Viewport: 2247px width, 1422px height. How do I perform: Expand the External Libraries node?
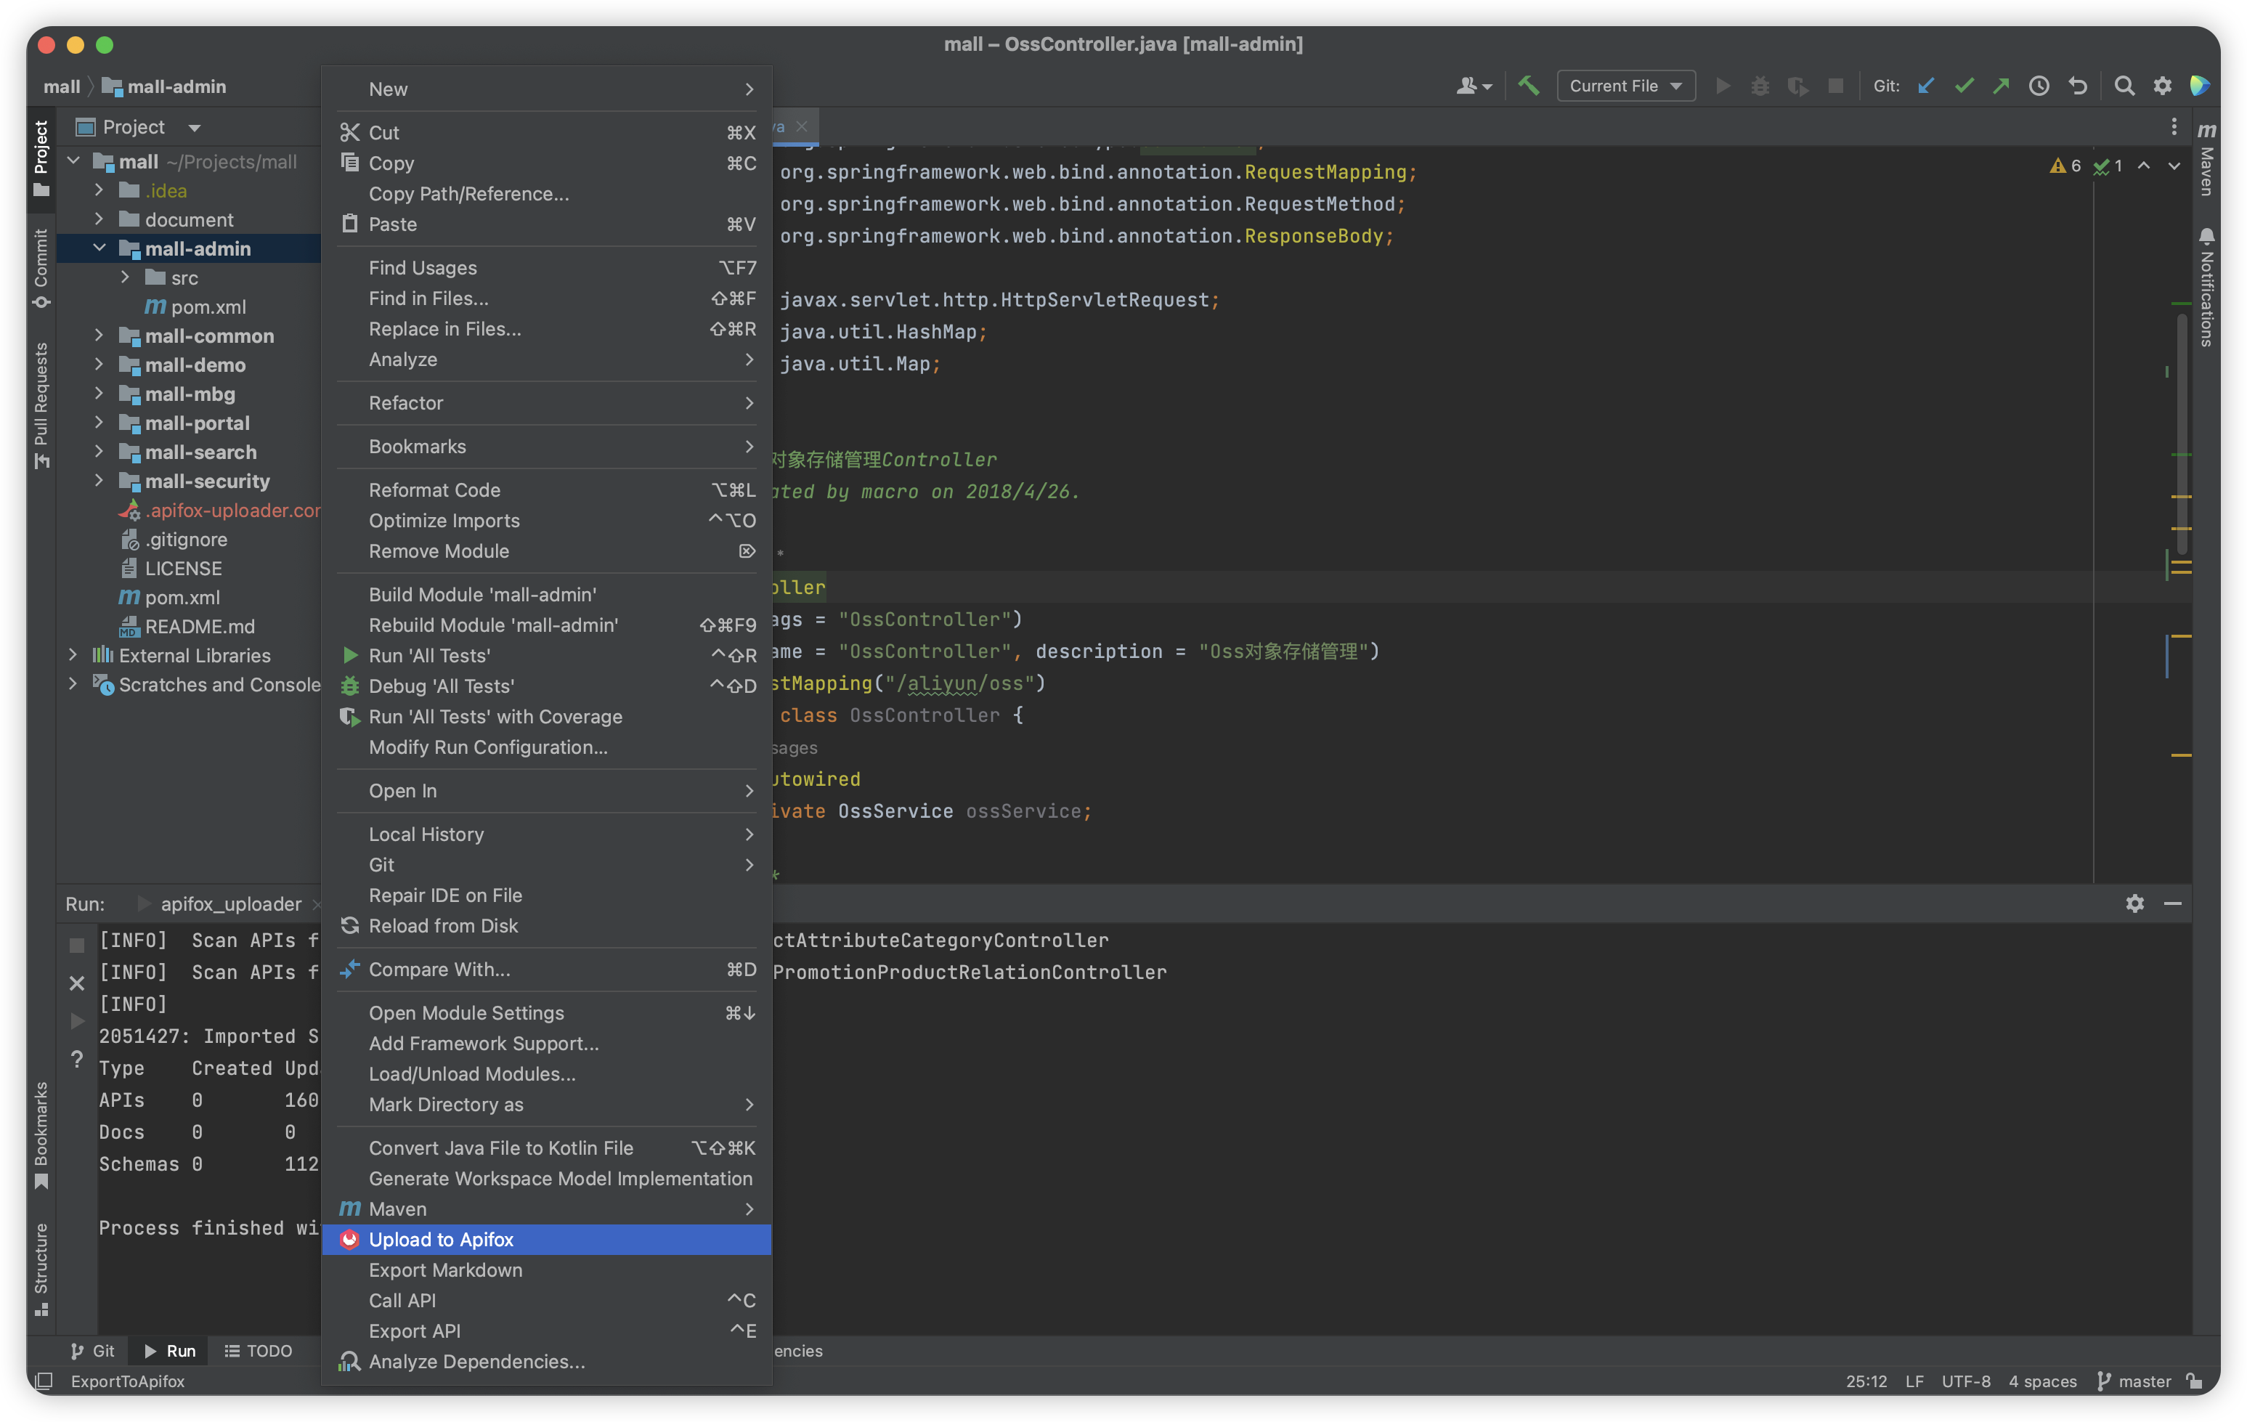click(x=73, y=655)
